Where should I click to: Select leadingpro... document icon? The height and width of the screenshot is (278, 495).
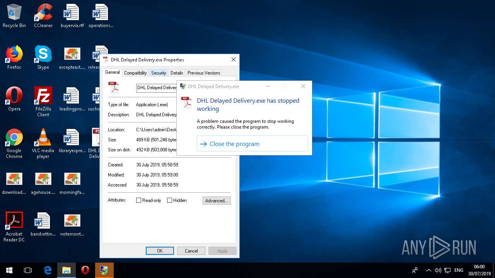[72, 99]
